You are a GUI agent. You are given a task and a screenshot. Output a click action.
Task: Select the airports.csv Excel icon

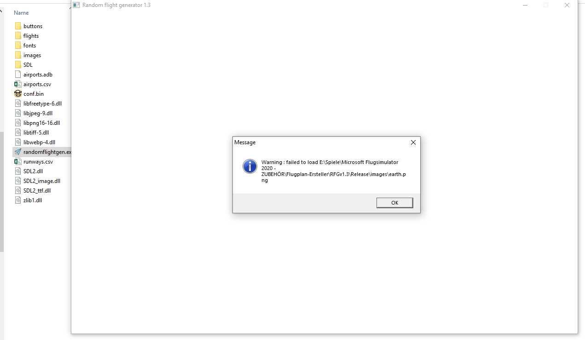point(18,84)
